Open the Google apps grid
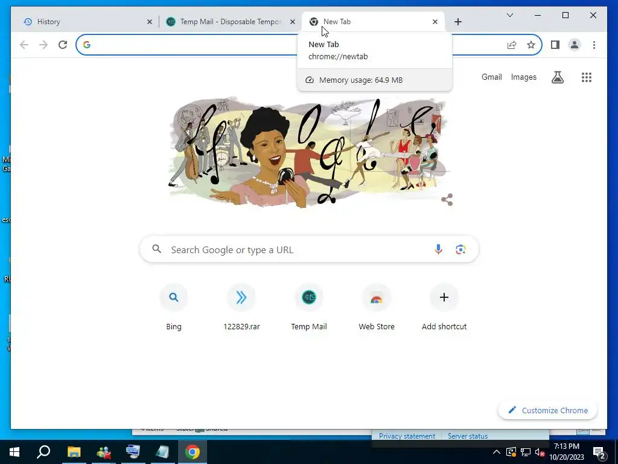Viewport: 618px width, 464px height. (x=587, y=77)
